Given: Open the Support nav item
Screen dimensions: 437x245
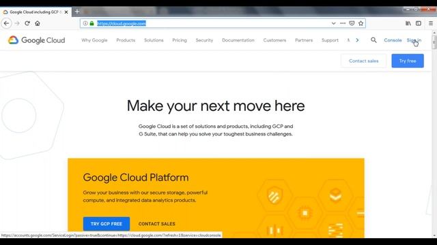Looking at the screenshot, I should point(330,40).
